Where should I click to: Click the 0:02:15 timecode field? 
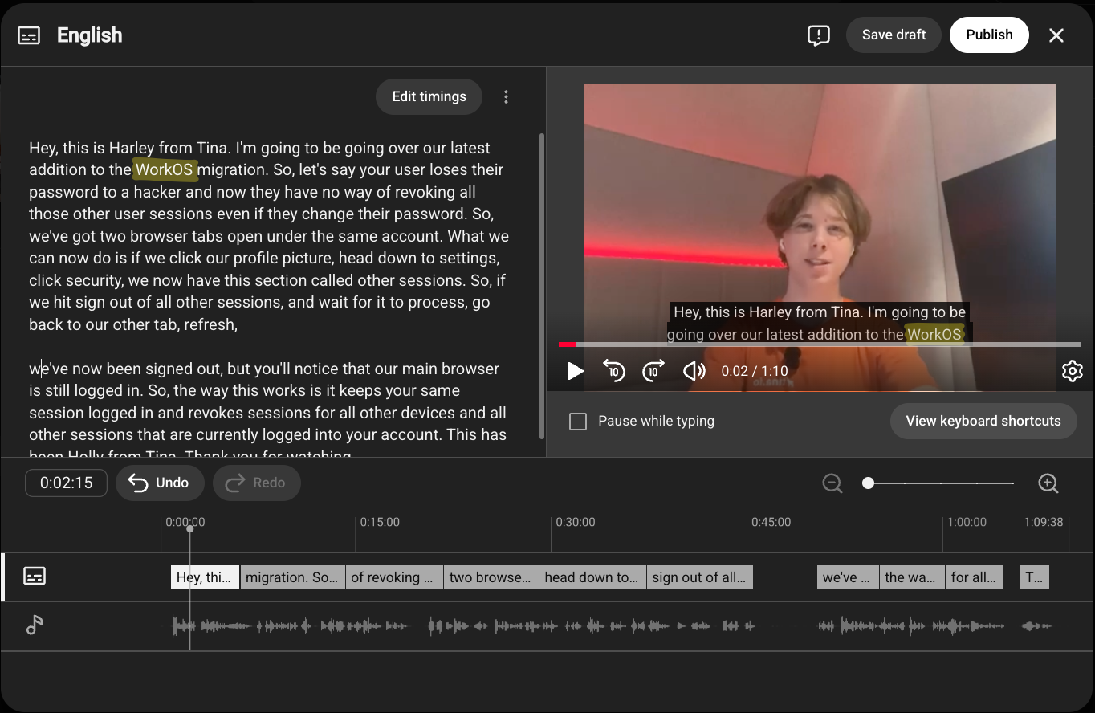tap(66, 483)
